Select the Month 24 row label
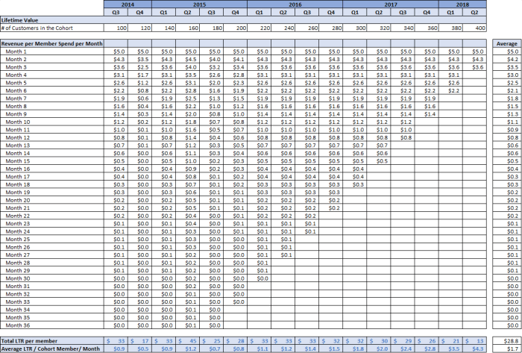 [x=18, y=231]
